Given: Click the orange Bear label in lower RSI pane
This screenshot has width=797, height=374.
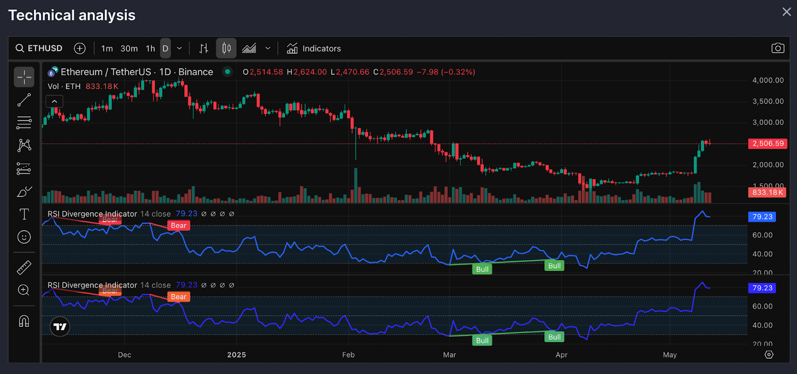Looking at the screenshot, I should click(x=178, y=296).
